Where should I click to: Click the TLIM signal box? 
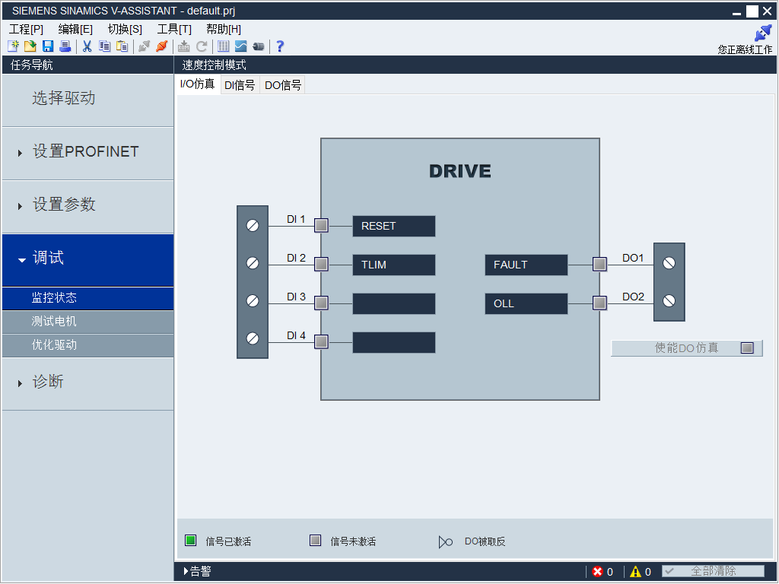pos(394,265)
